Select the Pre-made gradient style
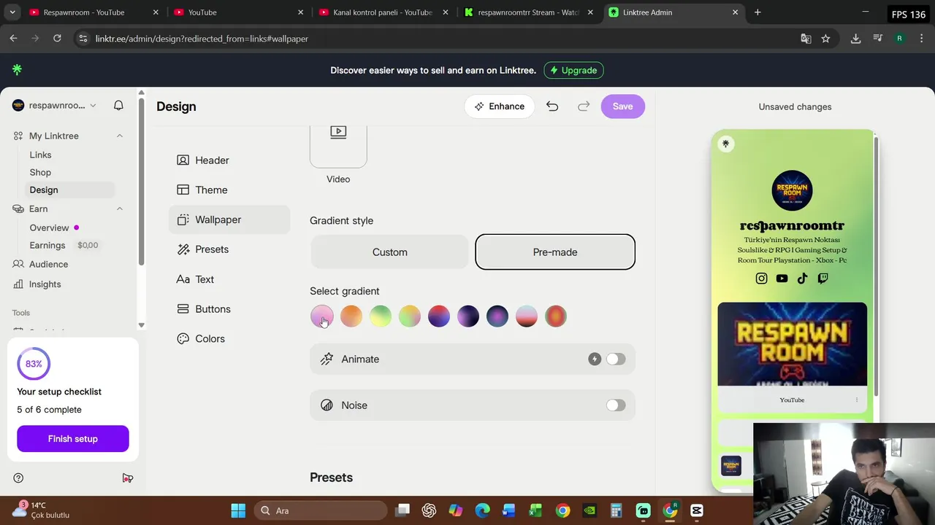935x525 pixels. (555, 252)
